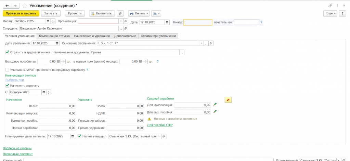Open Начисления и удержания tab
The width and height of the screenshot is (350, 161).
92,36
